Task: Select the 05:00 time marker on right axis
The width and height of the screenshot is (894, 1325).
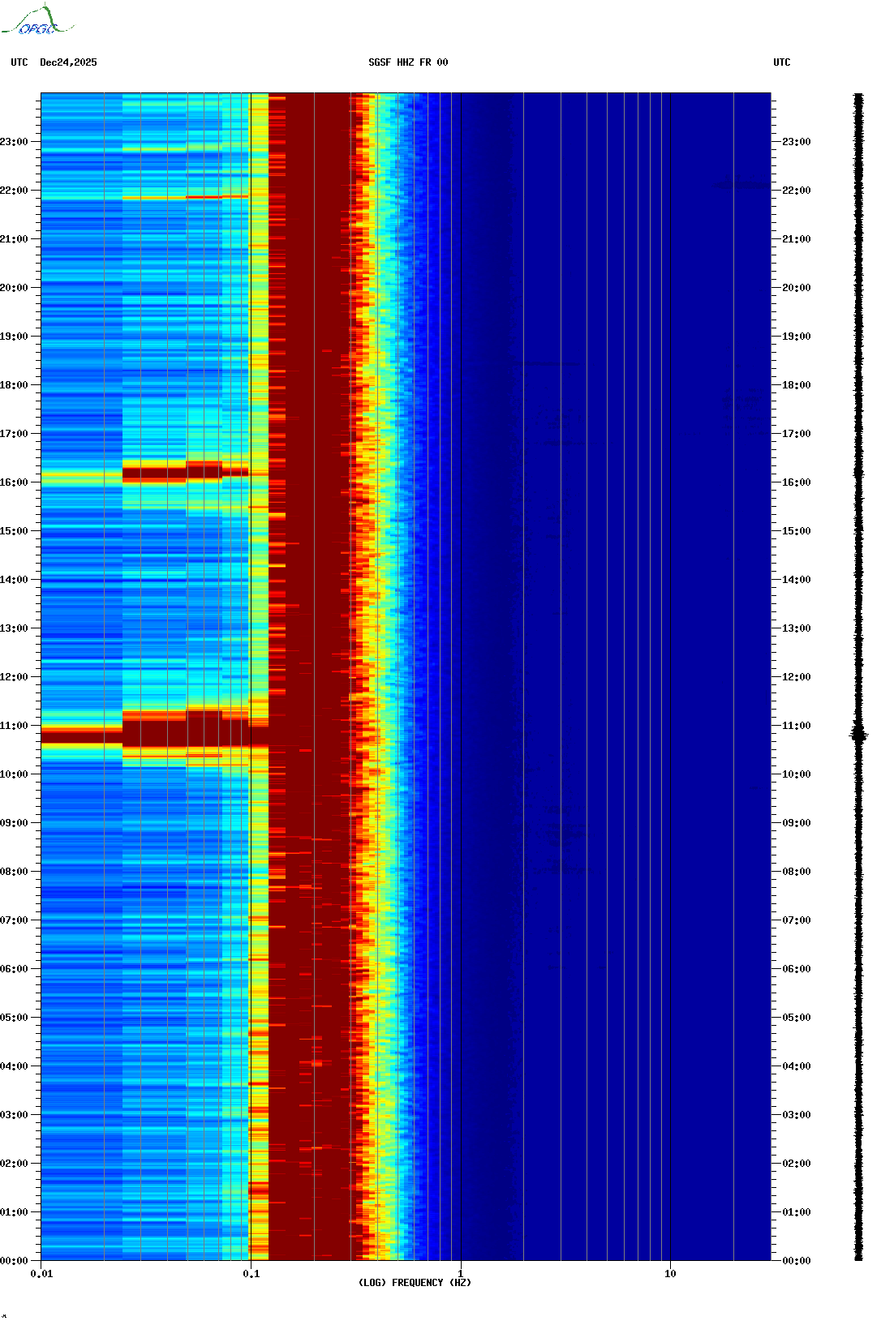Action: point(796,1018)
